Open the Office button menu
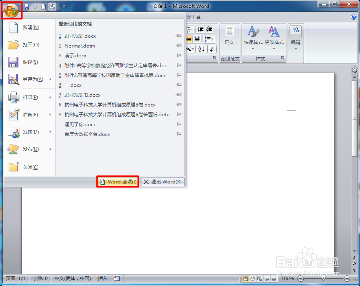 [11, 10]
